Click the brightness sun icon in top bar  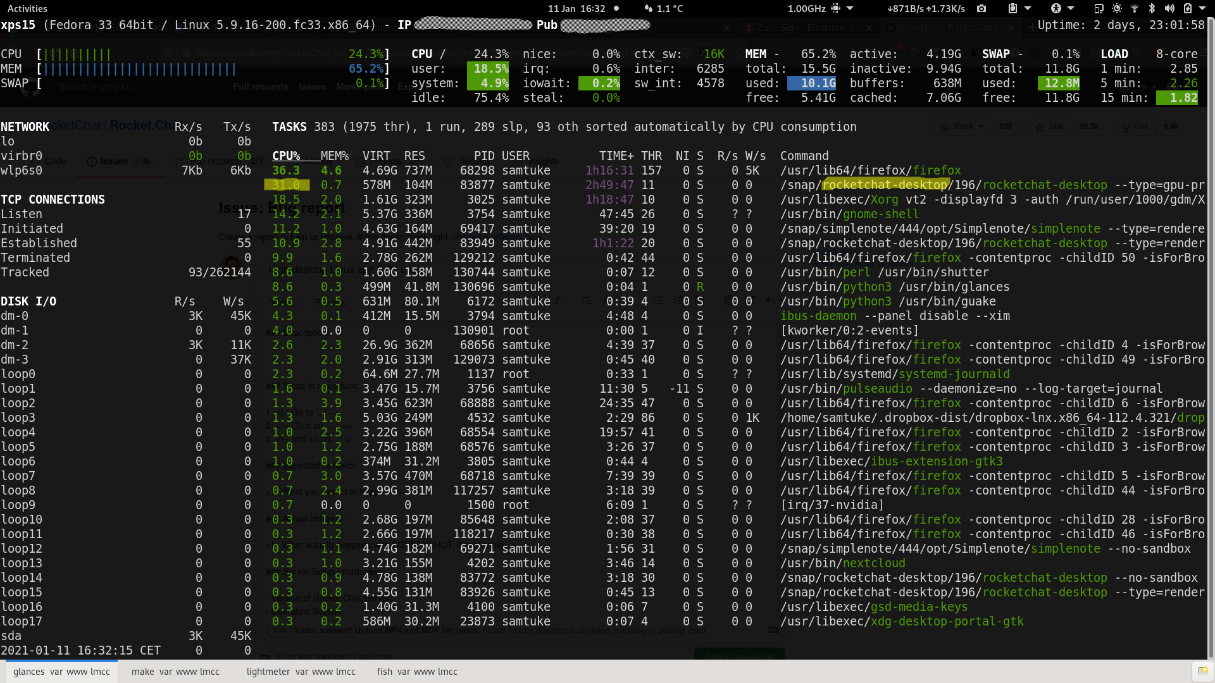[1117, 8]
